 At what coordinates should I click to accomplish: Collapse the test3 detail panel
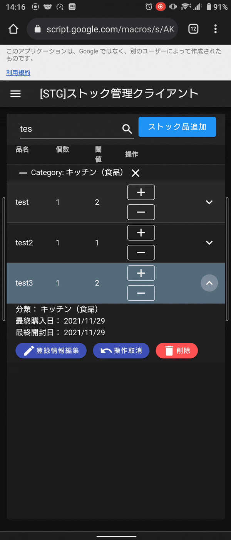coord(209,283)
